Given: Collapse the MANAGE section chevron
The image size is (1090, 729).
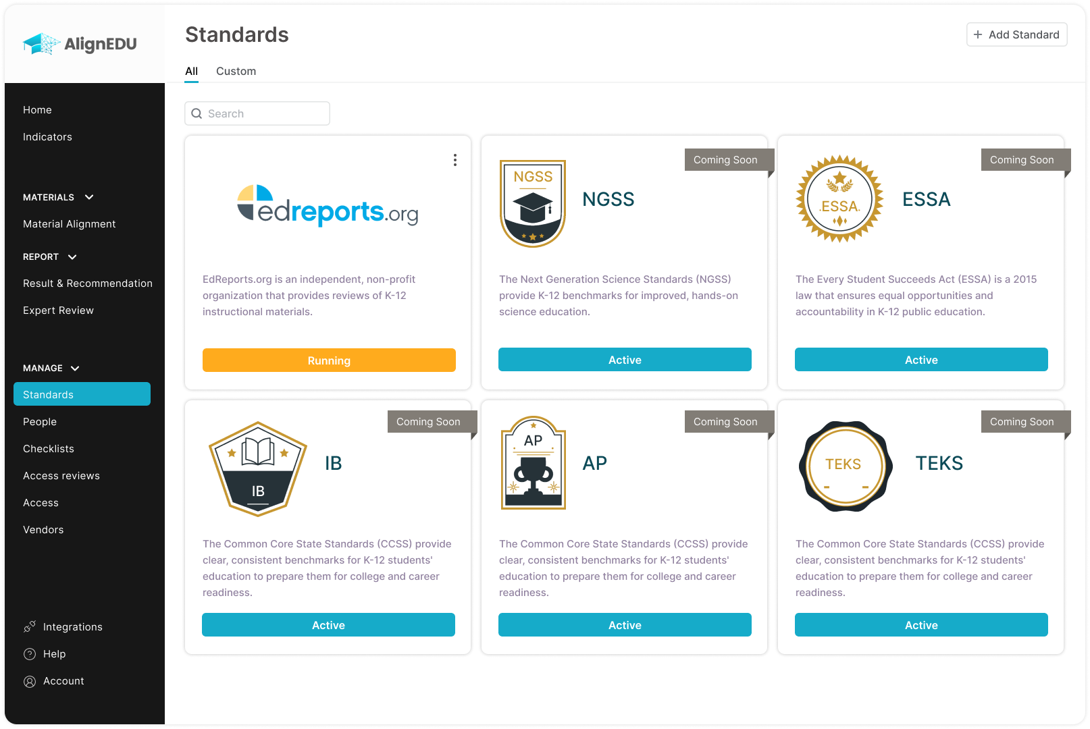Looking at the screenshot, I should coord(75,369).
